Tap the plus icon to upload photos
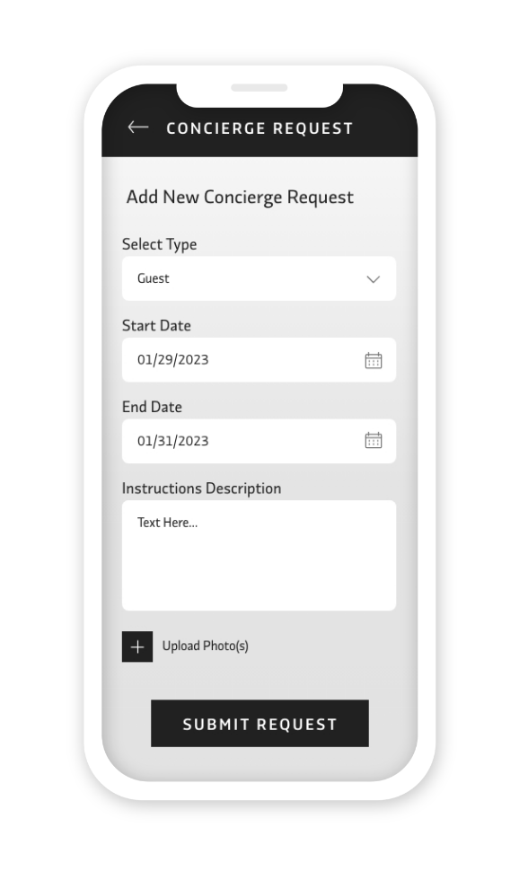Viewport: 528px width, 880px height. 137,647
